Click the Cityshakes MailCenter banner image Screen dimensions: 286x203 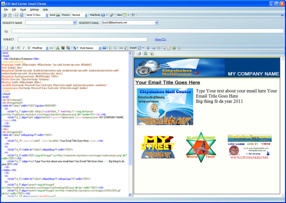[180, 67]
